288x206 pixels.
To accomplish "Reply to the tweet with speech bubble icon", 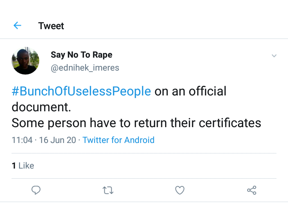I will [36, 190].
